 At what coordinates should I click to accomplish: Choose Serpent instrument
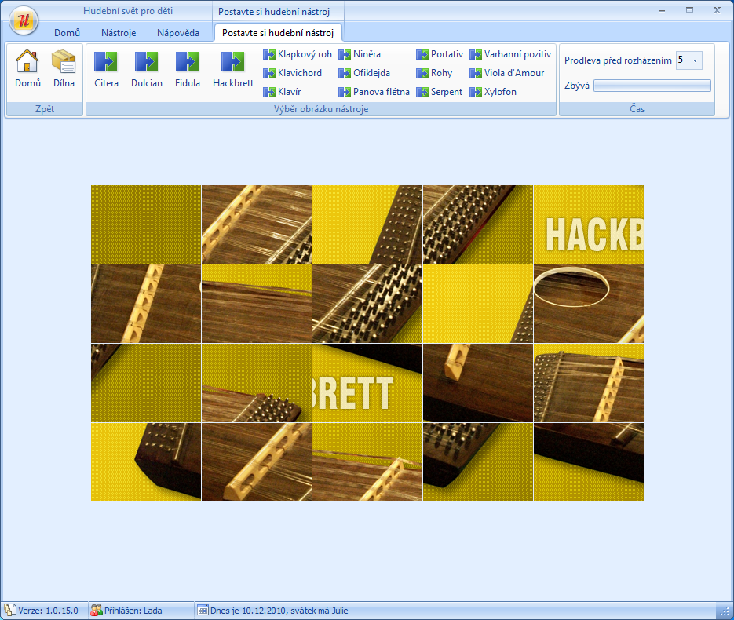click(439, 92)
